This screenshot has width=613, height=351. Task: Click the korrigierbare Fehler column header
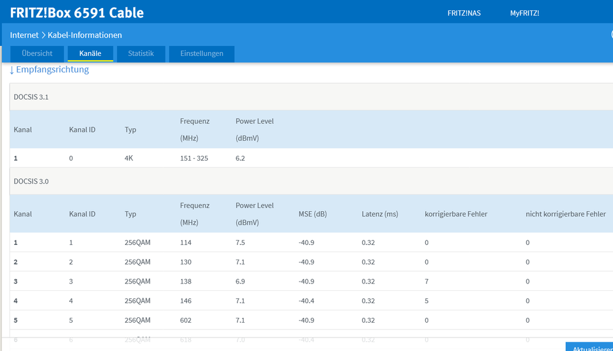click(456, 214)
